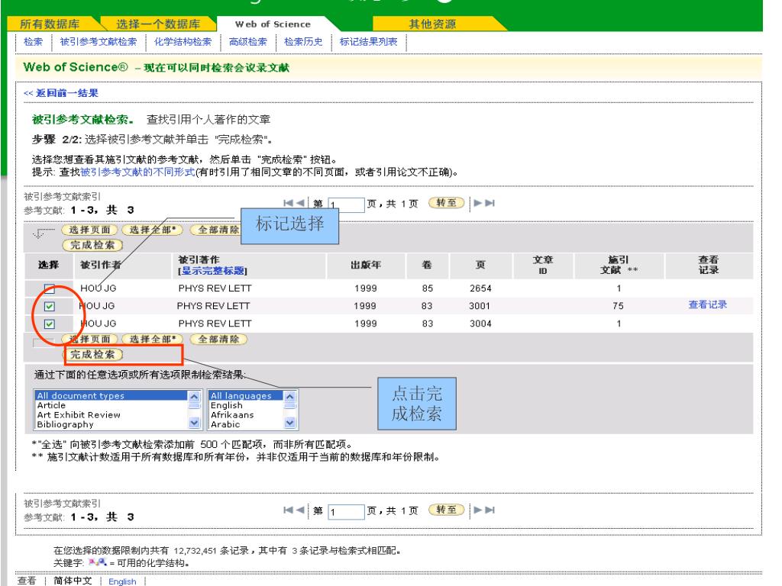Switch language to 简体中文
This screenshot has height=586, width=782.
[x=73, y=581]
